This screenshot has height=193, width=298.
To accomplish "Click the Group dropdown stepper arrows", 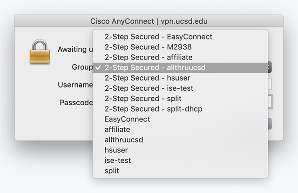I will tap(270, 67).
